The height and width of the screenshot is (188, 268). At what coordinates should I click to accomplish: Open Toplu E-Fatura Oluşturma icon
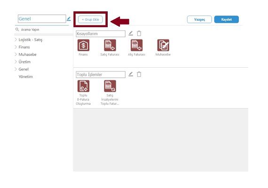[83, 86]
